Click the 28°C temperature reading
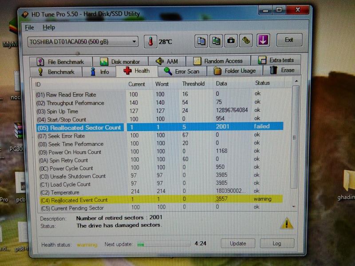 point(165,42)
